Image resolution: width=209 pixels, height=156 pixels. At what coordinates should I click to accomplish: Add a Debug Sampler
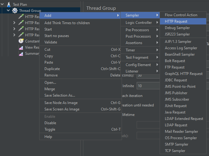pyautogui.click(x=183, y=28)
